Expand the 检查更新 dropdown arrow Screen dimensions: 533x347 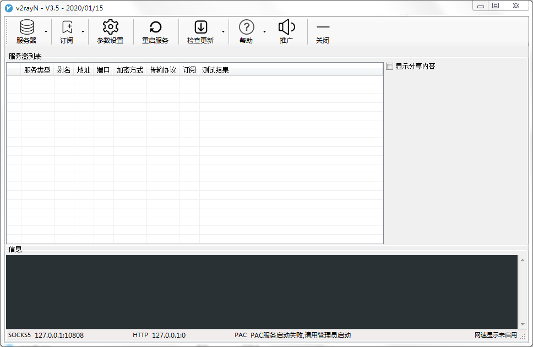pos(224,31)
